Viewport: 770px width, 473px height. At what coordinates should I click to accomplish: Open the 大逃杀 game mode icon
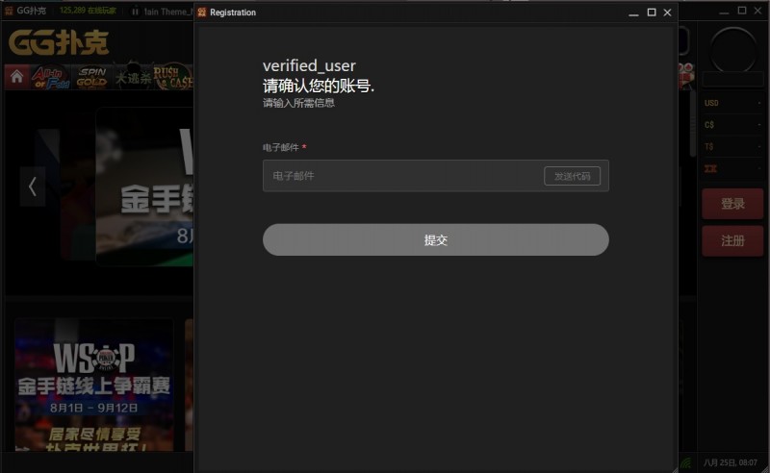[x=133, y=77]
